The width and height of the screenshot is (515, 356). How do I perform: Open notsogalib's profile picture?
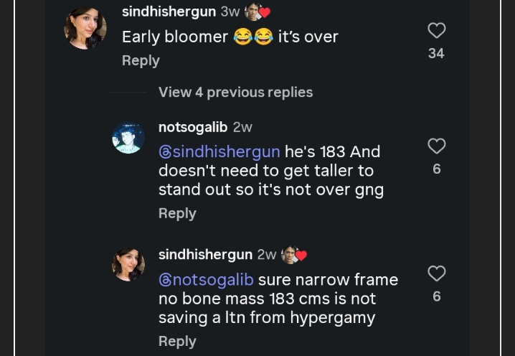[128, 138]
